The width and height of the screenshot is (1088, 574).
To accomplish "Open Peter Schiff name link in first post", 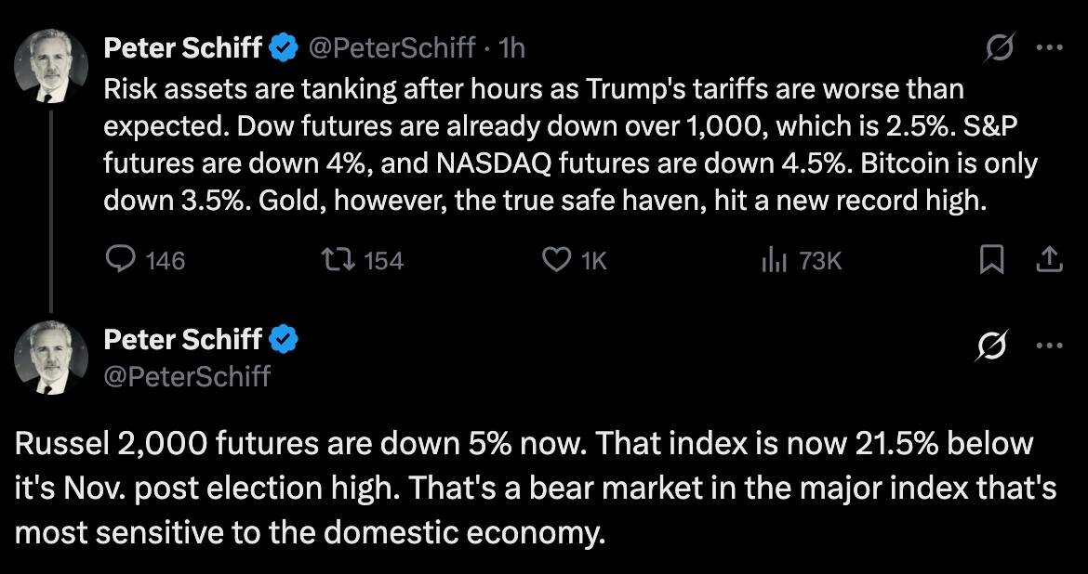I will coord(182,47).
